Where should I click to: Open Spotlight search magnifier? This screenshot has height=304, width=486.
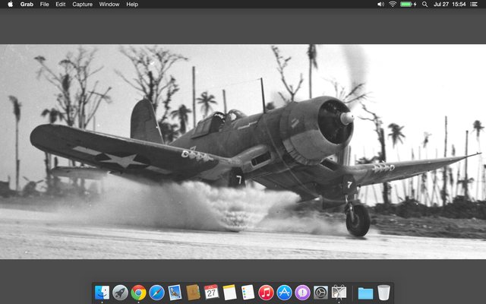pos(424,5)
